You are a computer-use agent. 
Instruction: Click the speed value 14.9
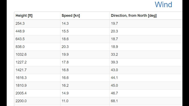point(65,93)
